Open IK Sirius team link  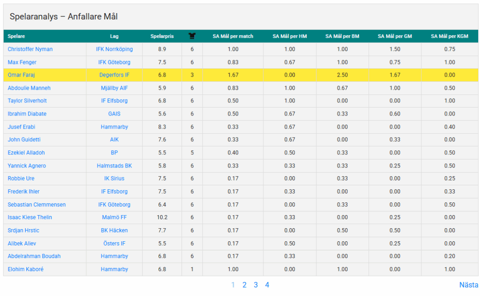point(114,178)
